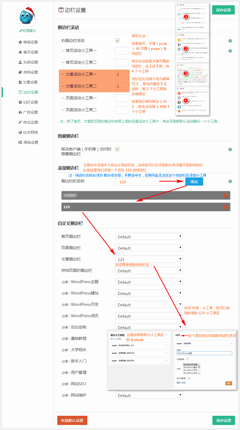Click the blue bird avatar with Santa hat

(x=27, y=16)
